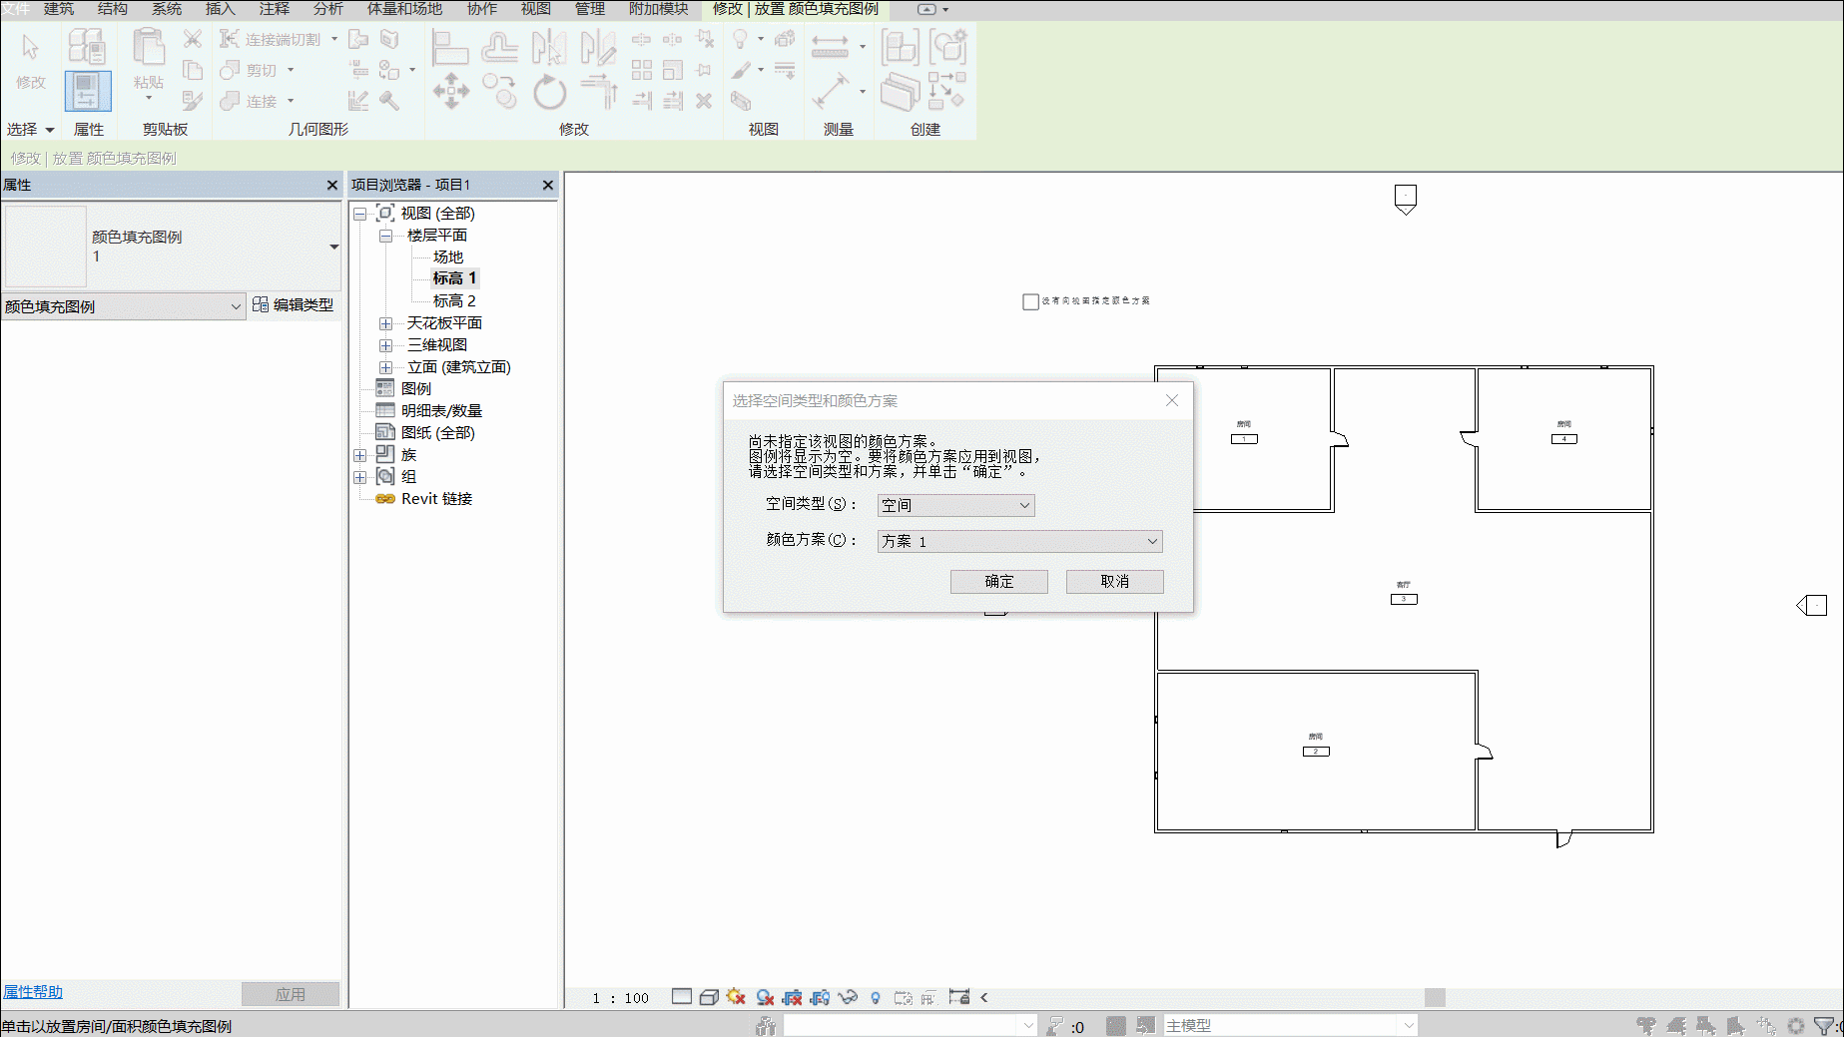Switch to the 注释 ribbon tab
Image resolution: width=1844 pixels, height=1037 pixels.
275,9
